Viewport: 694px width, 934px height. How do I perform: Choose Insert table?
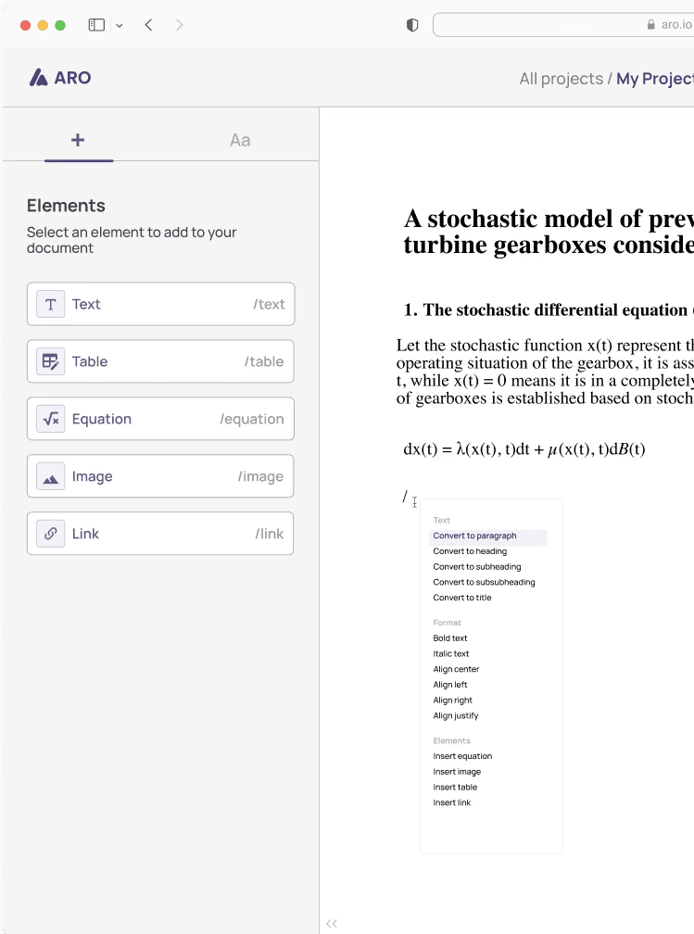pyautogui.click(x=455, y=787)
